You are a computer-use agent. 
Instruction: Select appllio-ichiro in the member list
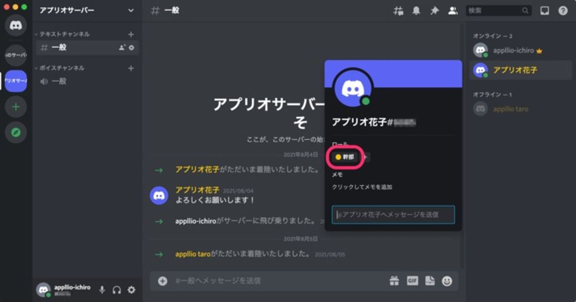[x=520, y=50]
